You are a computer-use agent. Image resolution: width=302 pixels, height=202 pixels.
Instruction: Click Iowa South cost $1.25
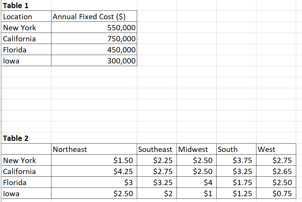coord(236,193)
